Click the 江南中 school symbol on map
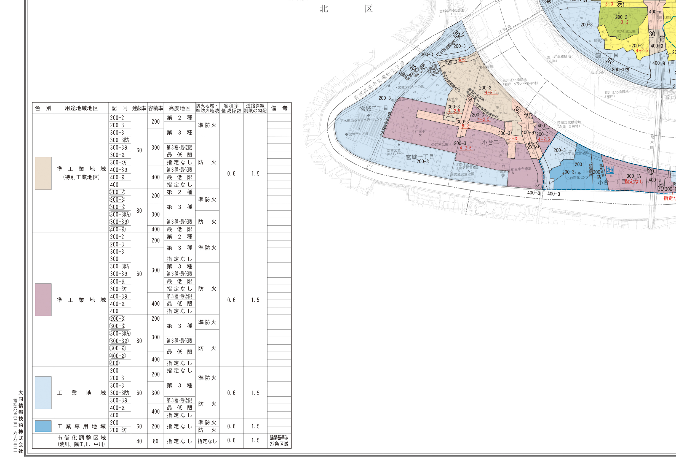Image resolution: width=676 pixels, height=476 pixels. click(x=420, y=135)
